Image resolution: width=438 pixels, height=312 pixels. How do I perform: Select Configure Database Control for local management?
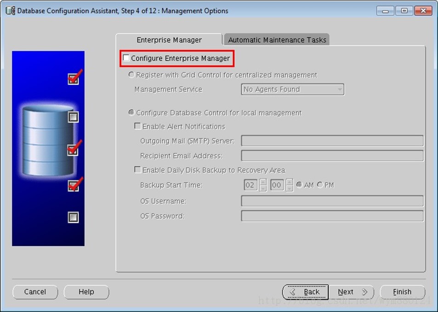[x=131, y=113]
